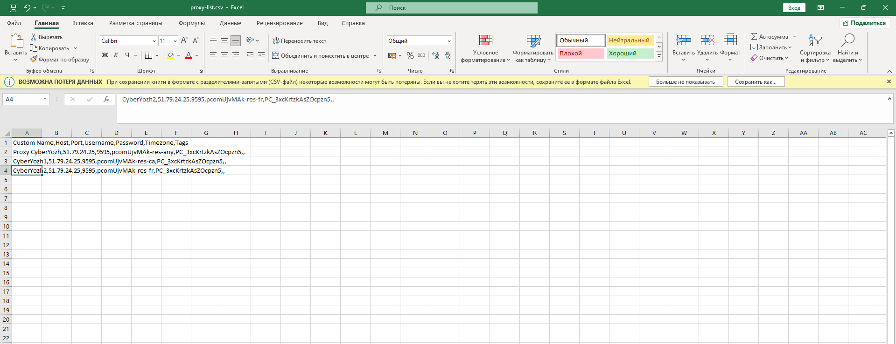Click the Insert Function fx icon

tap(106, 99)
